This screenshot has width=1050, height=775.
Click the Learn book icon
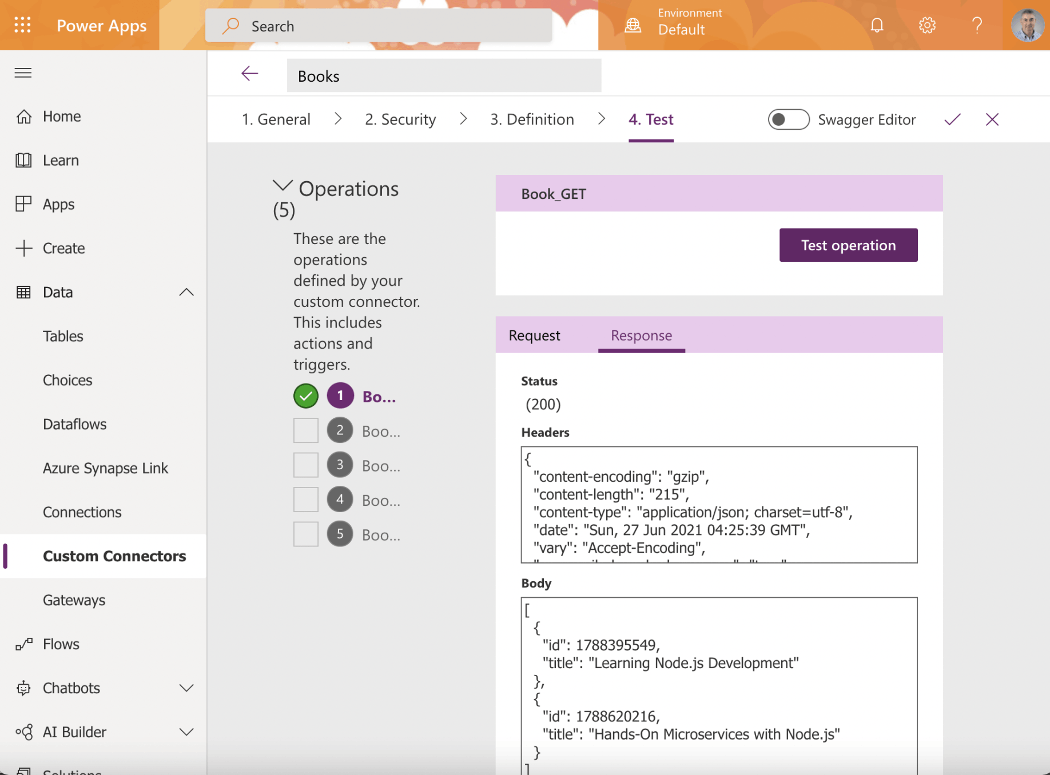pos(23,160)
